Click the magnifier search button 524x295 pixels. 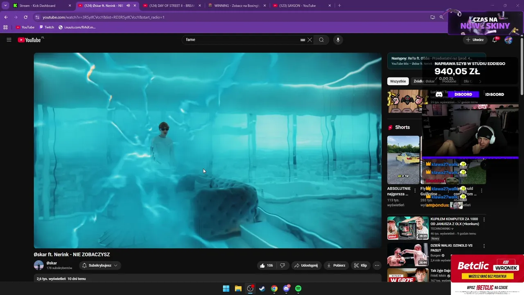(x=321, y=40)
